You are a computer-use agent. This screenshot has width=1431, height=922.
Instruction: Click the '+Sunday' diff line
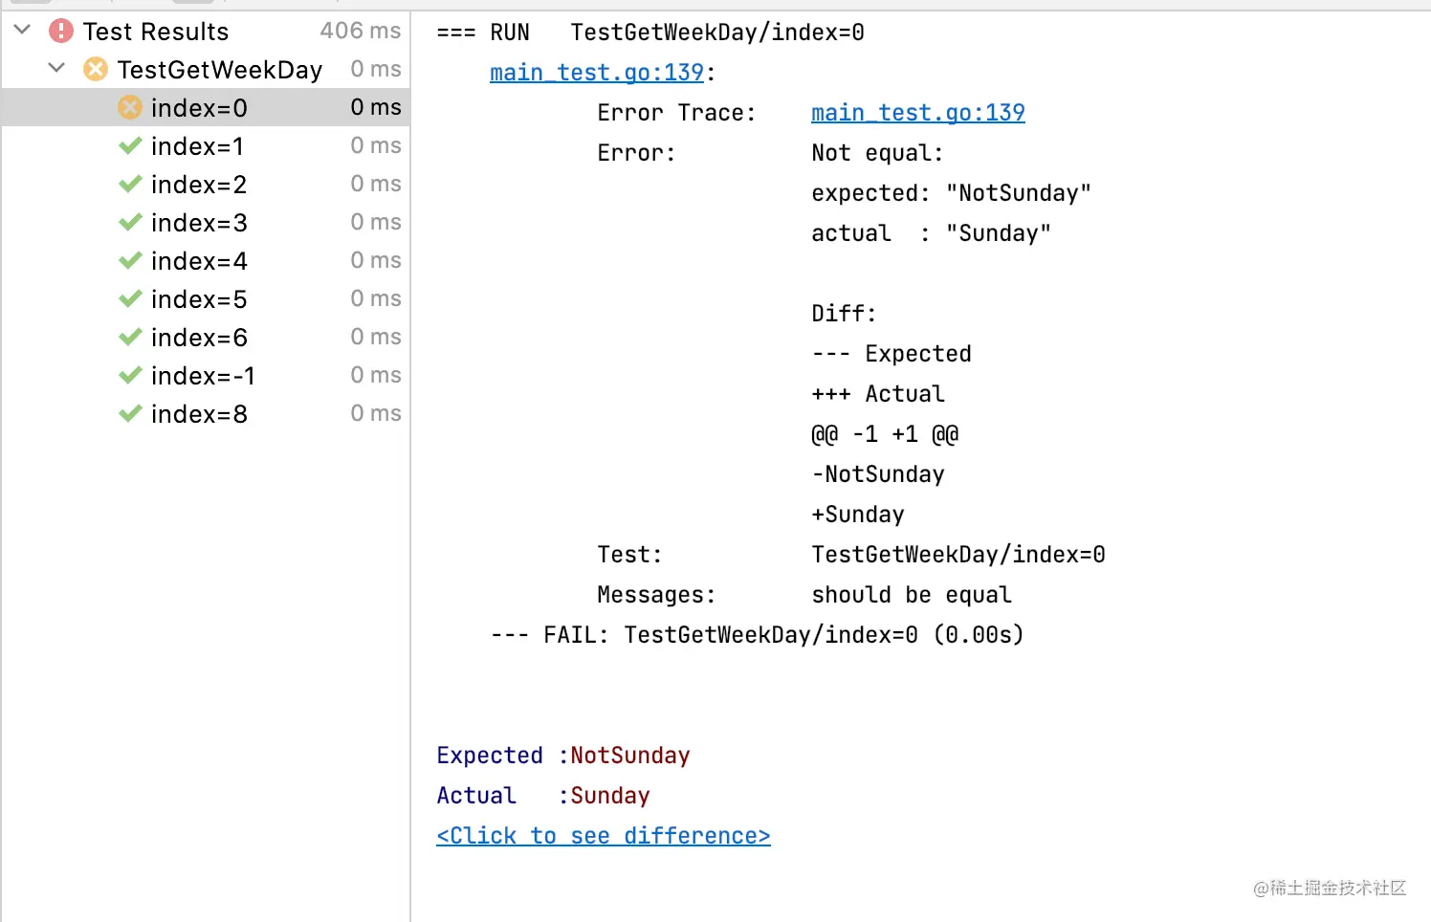[x=858, y=515]
